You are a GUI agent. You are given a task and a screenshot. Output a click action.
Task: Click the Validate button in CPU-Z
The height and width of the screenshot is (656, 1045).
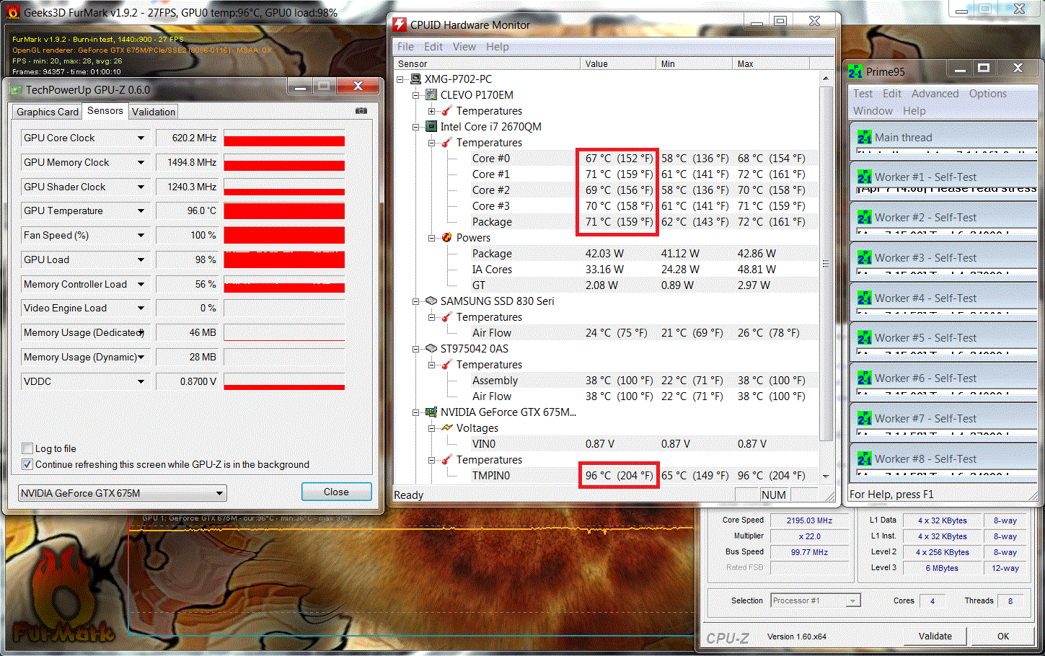point(935,636)
